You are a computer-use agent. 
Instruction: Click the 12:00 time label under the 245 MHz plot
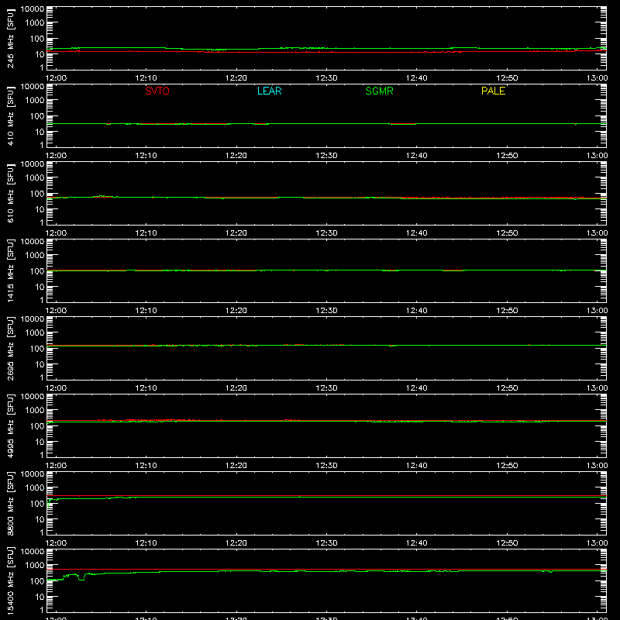point(56,78)
